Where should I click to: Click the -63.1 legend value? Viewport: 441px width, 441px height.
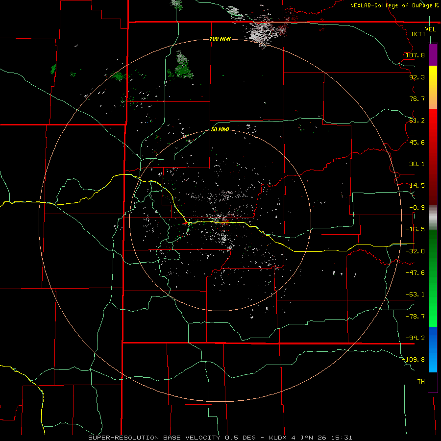coord(415,294)
